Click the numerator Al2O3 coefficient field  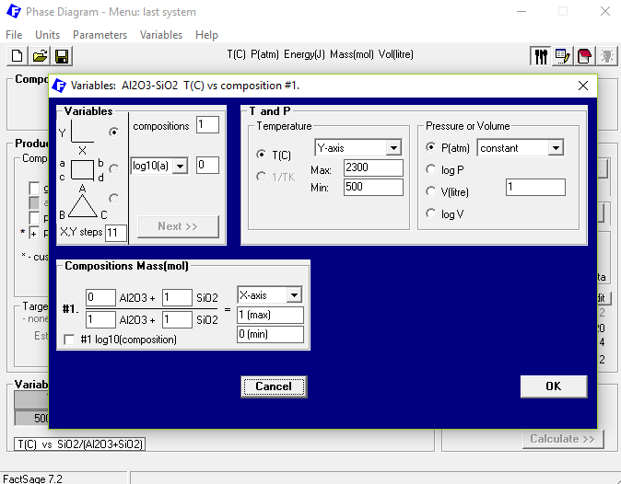tap(100, 297)
